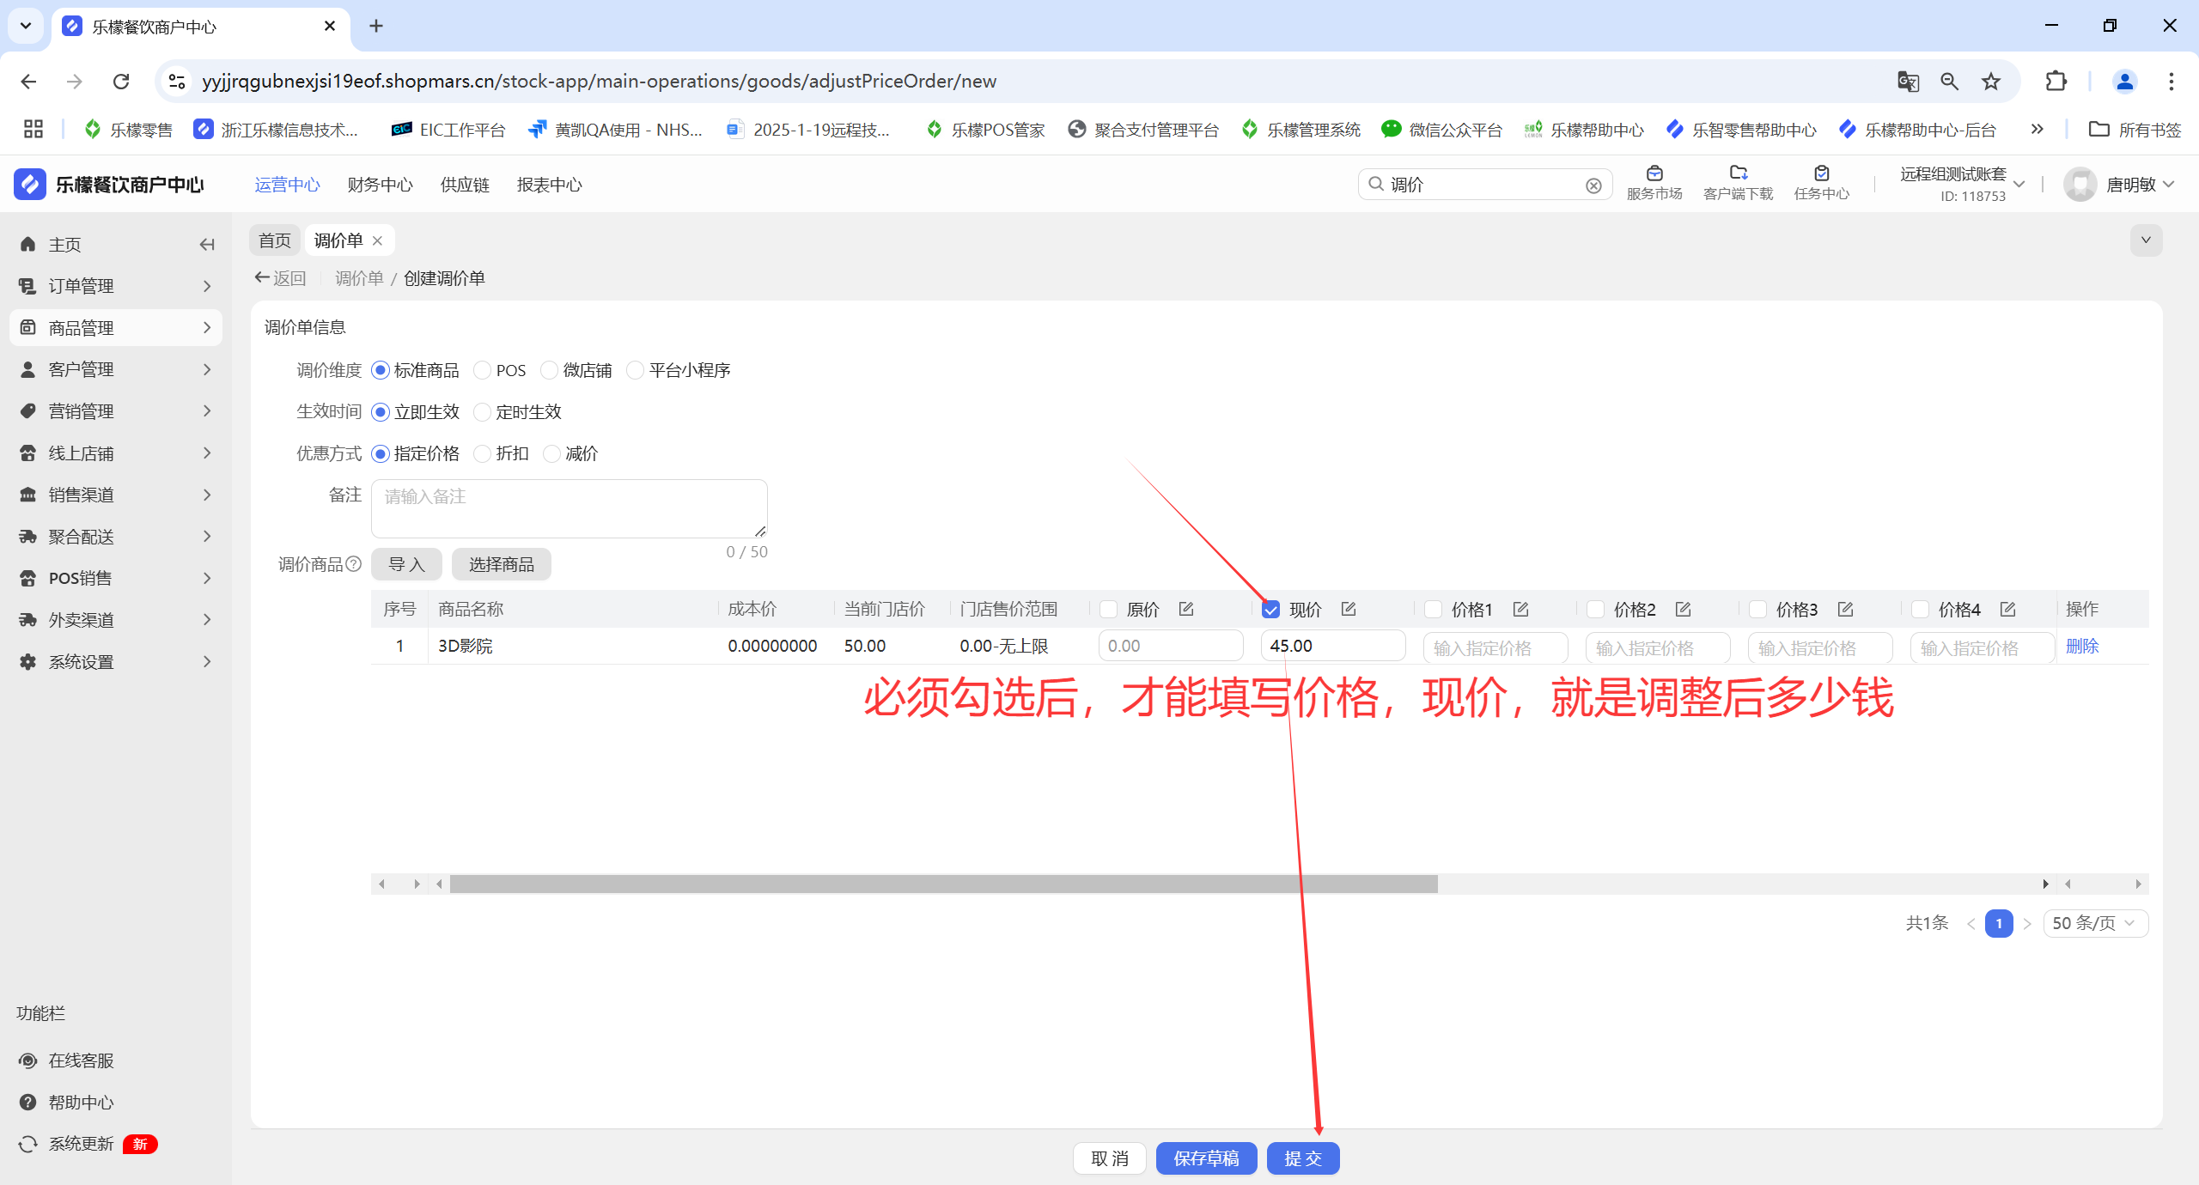This screenshot has height=1185, width=2199.
Task: Click the 提交 button
Action: pos(1303,1158)
